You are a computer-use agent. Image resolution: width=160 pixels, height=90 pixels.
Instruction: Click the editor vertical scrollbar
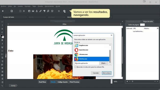(x=122, y=50)
